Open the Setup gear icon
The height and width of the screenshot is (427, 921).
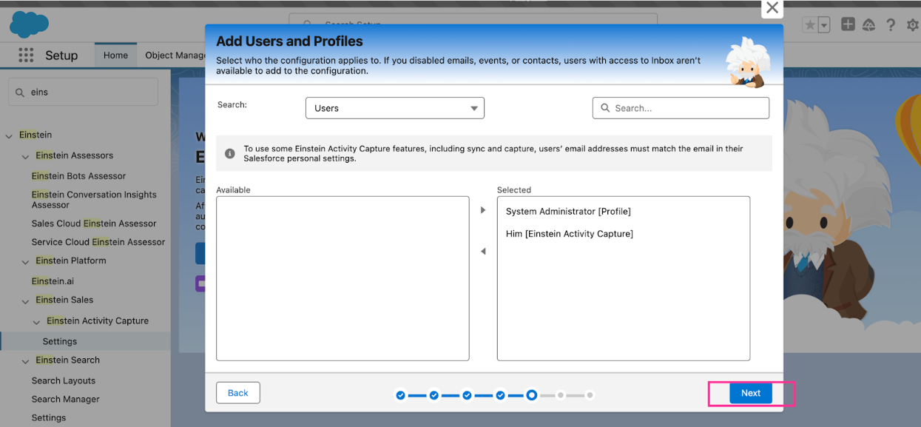coord(912,24)
